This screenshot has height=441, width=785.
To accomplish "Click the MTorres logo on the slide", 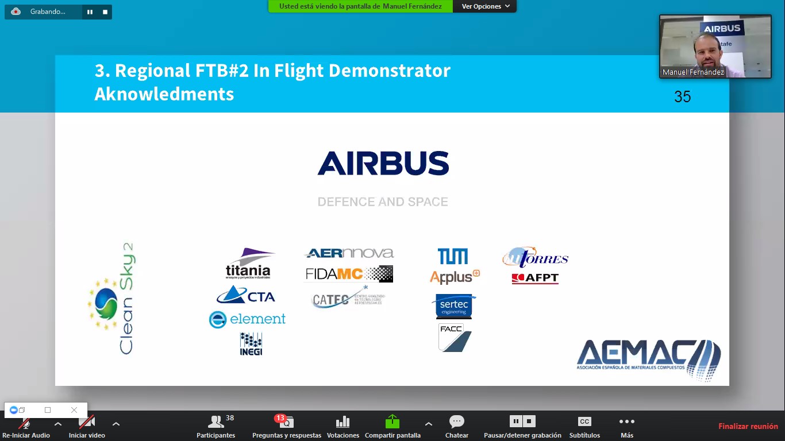I will coord(535,257).
